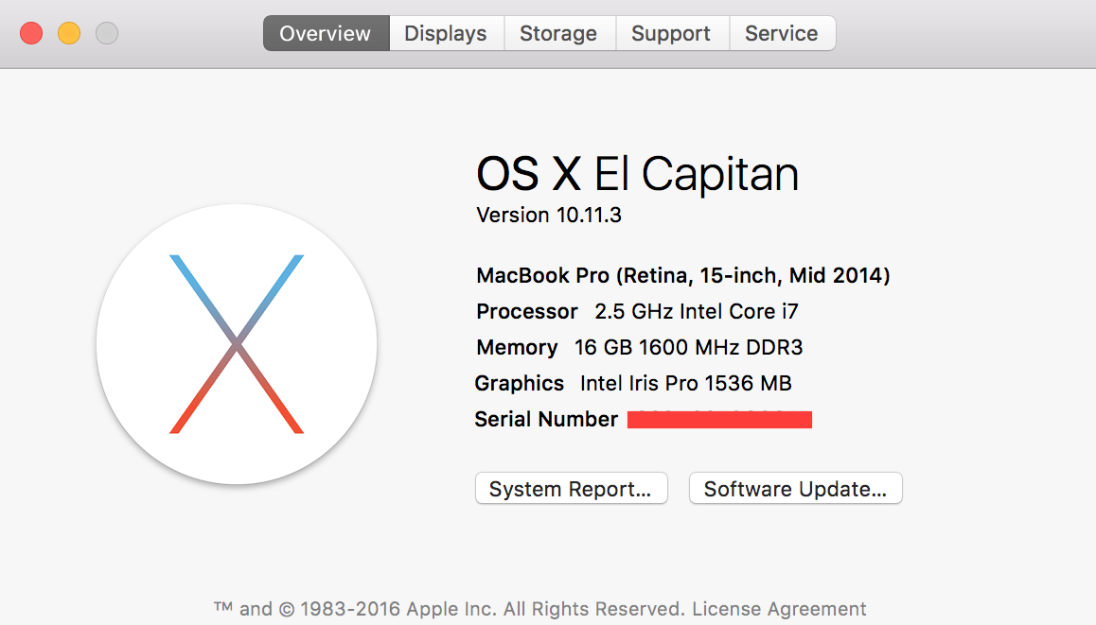Select the Overview tab
1096x625 pixels.
tap(326, 33)
